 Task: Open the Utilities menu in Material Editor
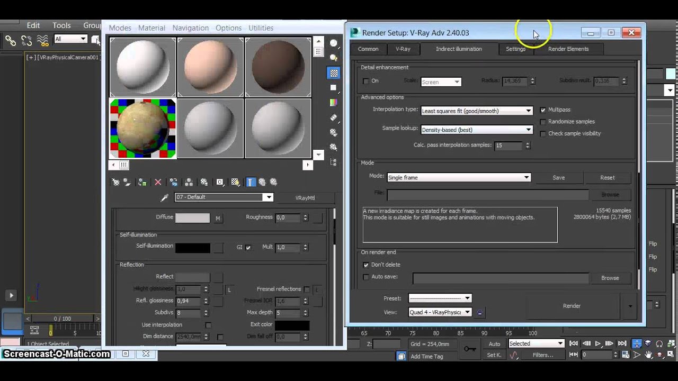pyautogui.click(x=261, y=28)
